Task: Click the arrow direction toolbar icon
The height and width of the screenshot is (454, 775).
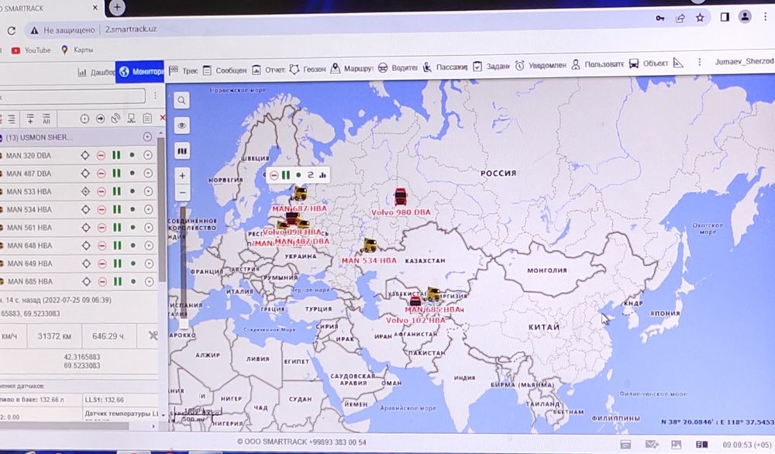Action: tap(100, 119)
